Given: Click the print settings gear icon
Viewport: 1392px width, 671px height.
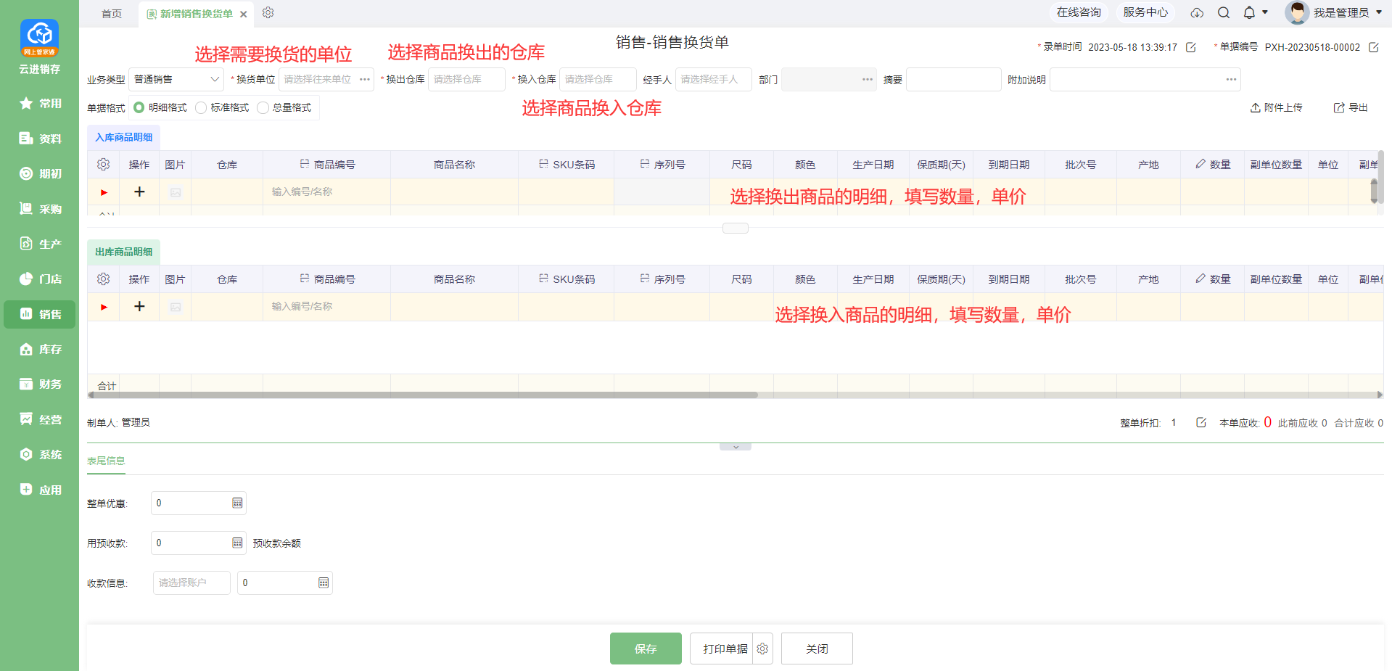Looking at the screenshot, I should click(762, 649).
